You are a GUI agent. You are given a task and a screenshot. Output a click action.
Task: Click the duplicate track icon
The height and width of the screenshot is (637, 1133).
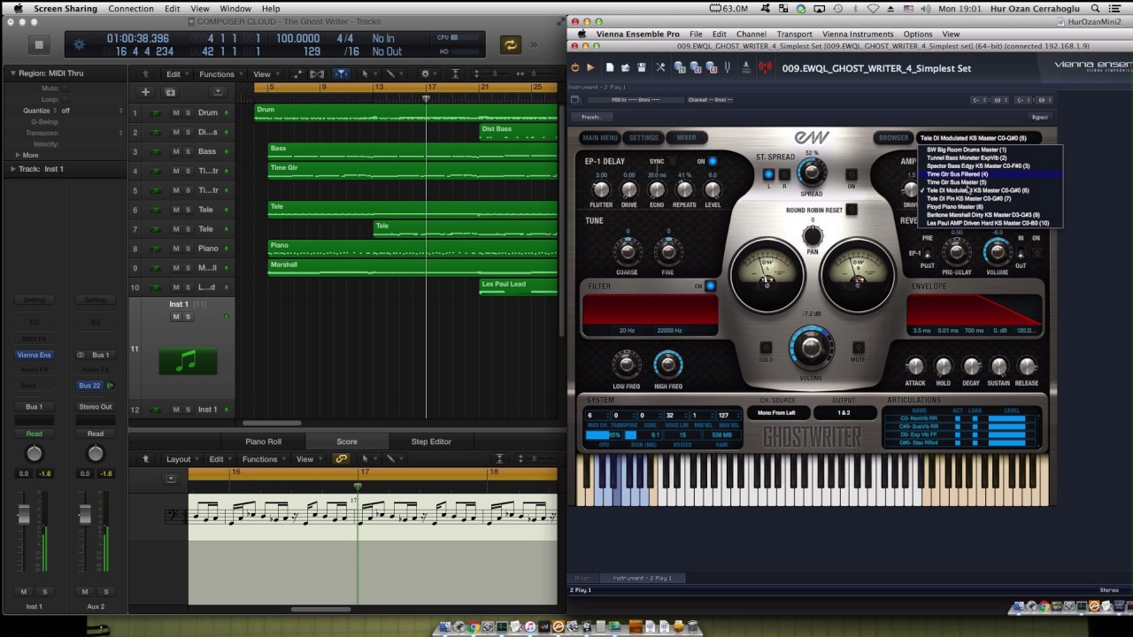170,92
